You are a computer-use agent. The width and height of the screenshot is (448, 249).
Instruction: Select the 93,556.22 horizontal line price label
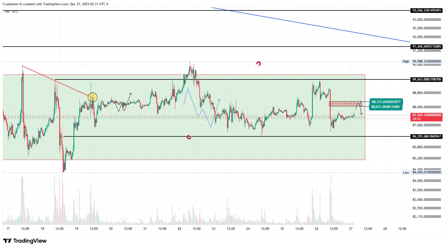(427, 10)
